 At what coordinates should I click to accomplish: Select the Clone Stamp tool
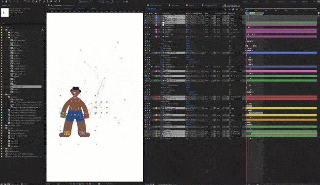[48, 1]
